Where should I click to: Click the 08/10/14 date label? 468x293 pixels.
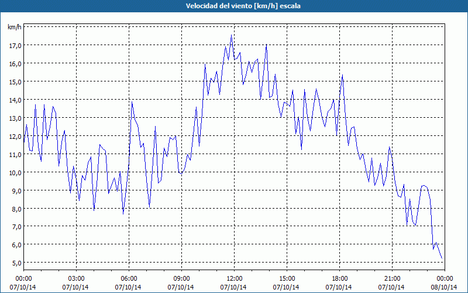444,287
